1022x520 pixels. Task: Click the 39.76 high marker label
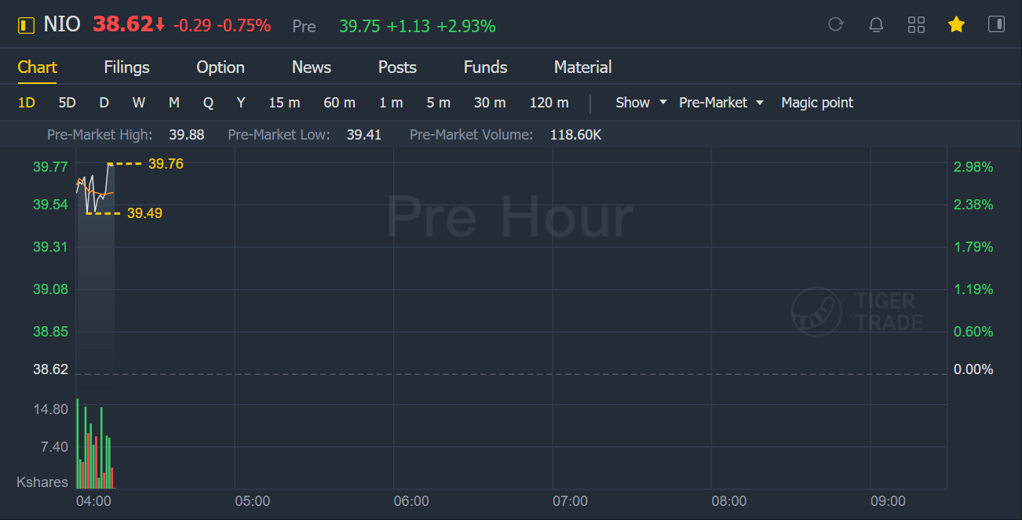(166, 164)
